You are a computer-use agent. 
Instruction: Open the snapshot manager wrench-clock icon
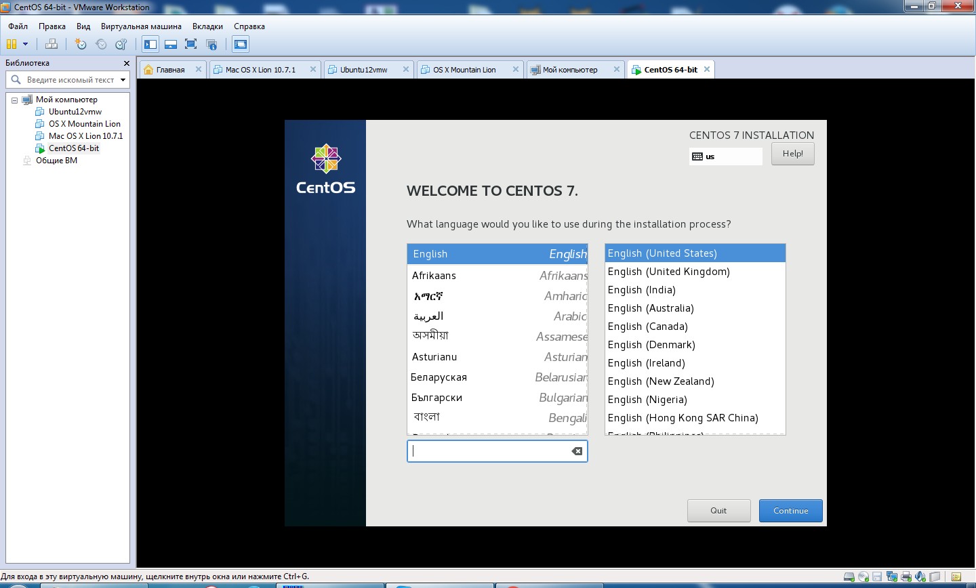coord(121,44)
